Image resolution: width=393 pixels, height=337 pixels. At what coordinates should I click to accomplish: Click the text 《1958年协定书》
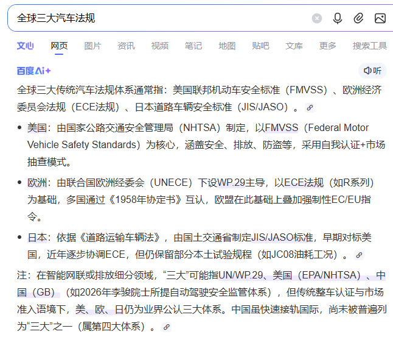click(x=144, y=200)
